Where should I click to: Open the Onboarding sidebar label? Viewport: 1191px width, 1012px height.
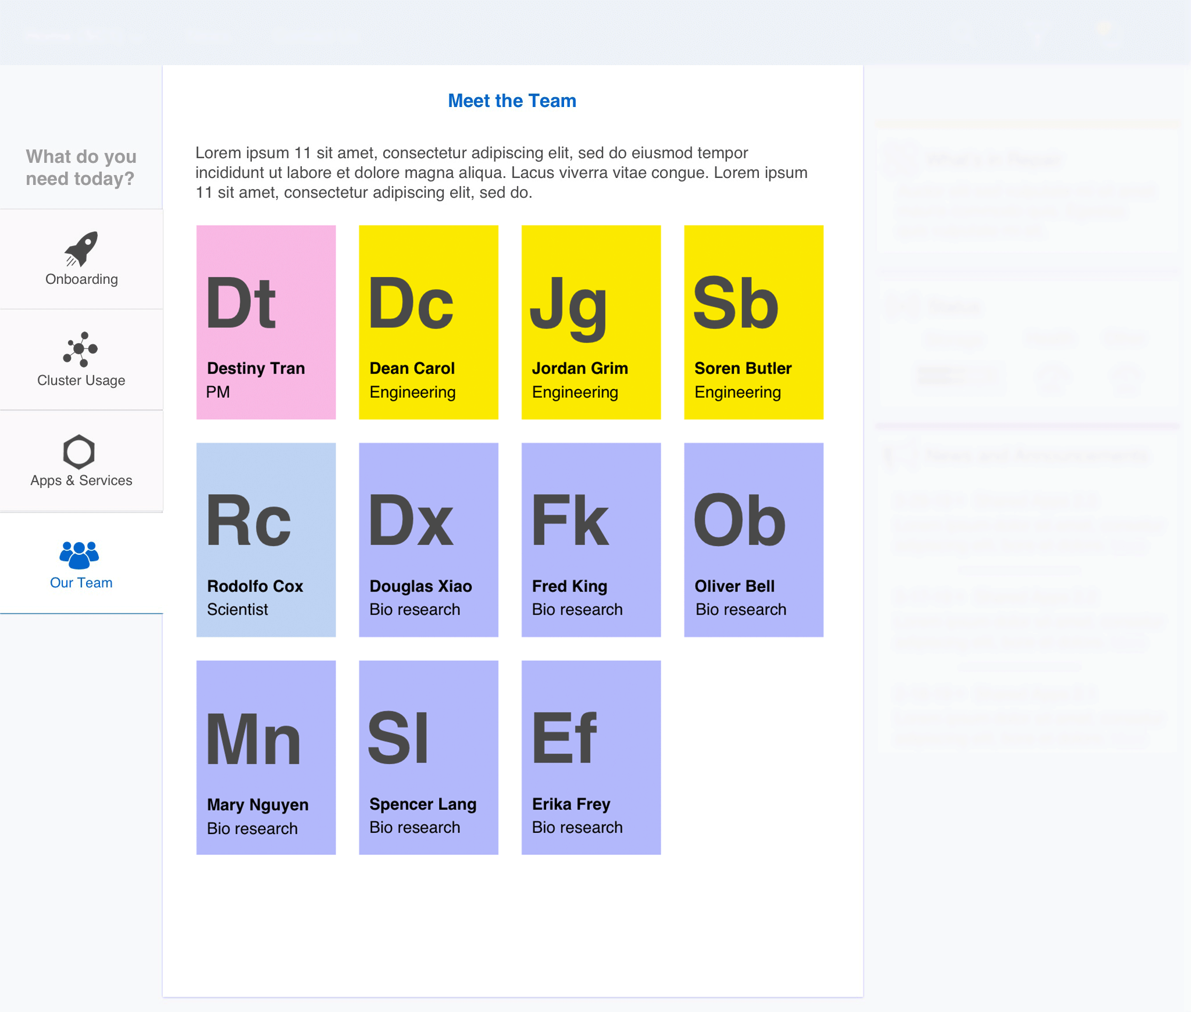pos(81,279)
